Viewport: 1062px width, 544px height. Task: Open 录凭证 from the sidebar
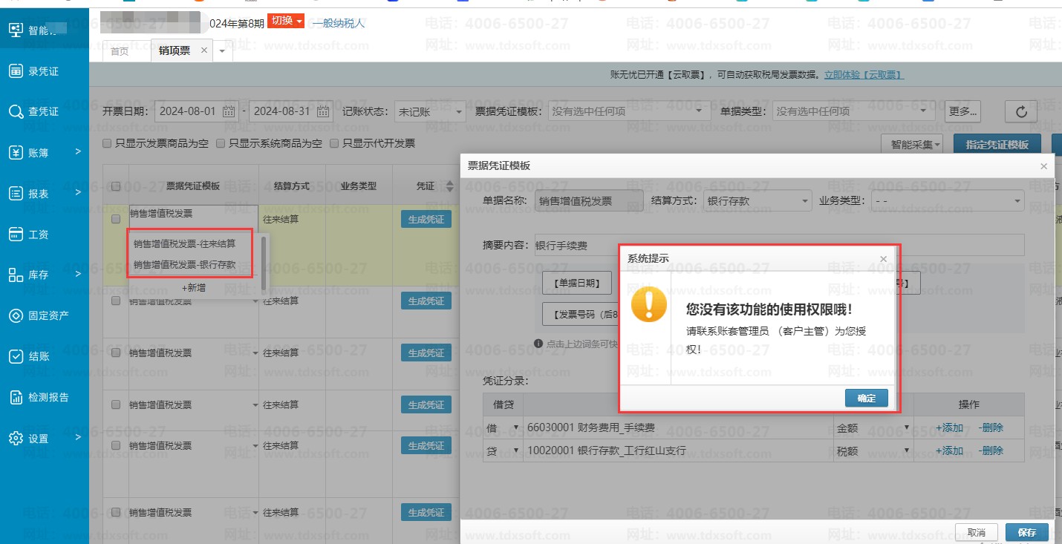pos(43,71)
